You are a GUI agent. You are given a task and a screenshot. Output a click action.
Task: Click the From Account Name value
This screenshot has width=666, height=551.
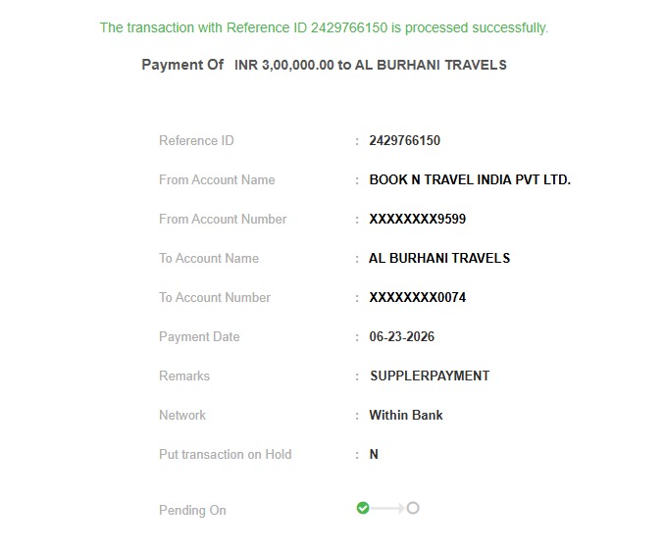470,179
